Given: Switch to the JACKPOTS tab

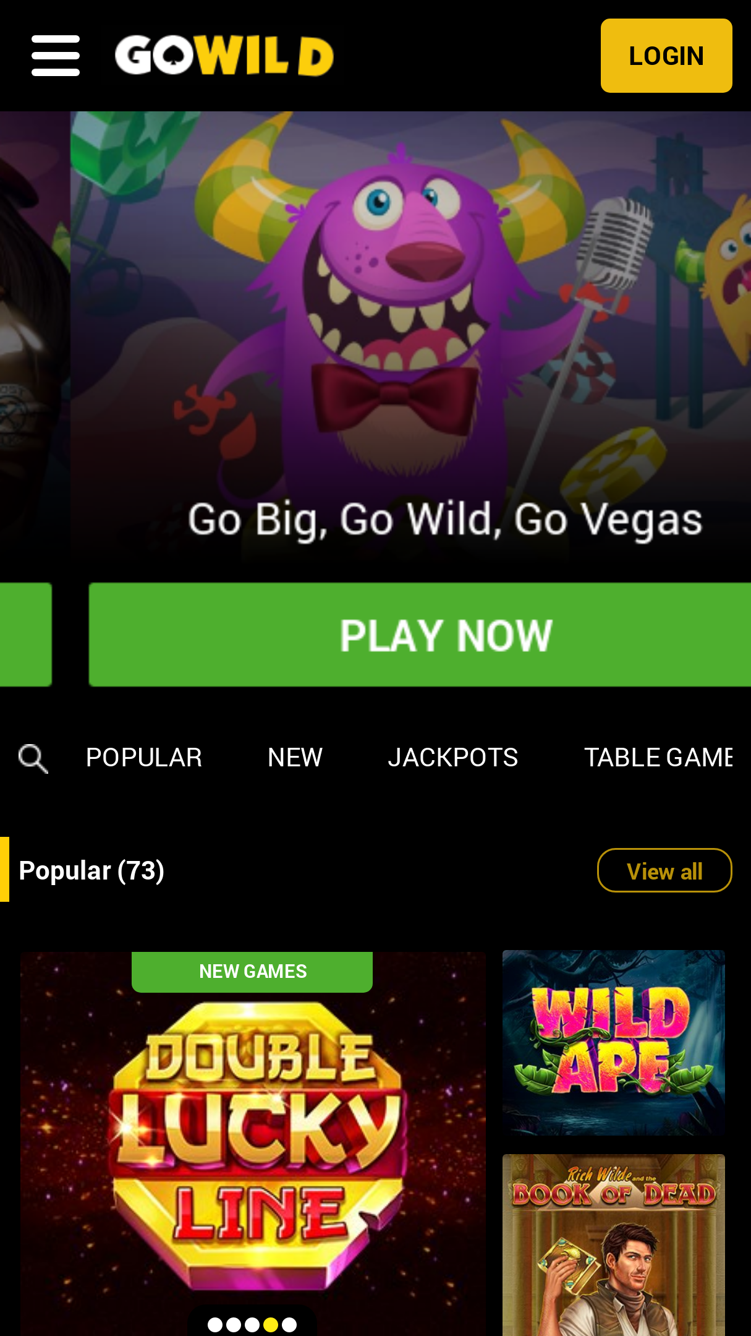Looking at the screenshot, I should (453, 758).
